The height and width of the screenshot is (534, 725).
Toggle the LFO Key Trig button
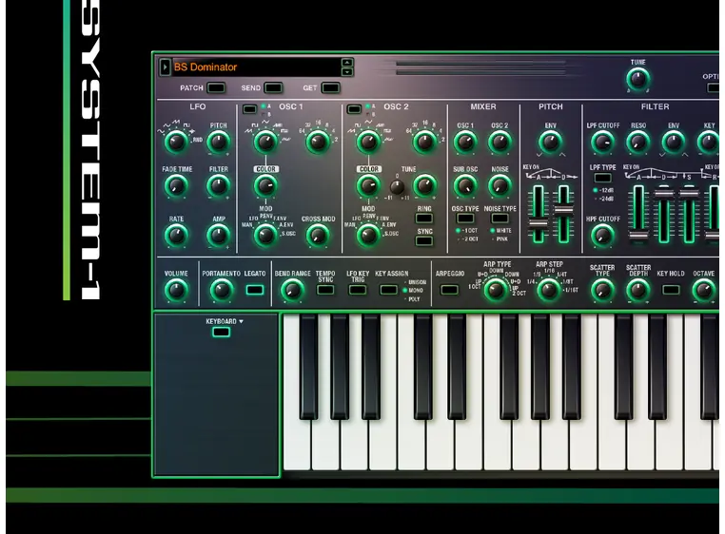(358, 290)
